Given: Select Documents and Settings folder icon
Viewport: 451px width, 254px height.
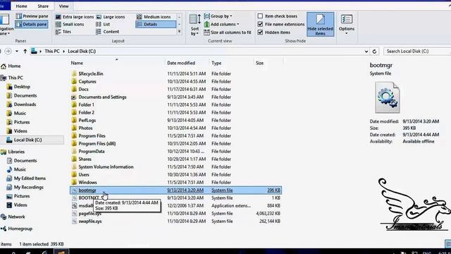Looking at the screenshot, I should coord(74,97).
